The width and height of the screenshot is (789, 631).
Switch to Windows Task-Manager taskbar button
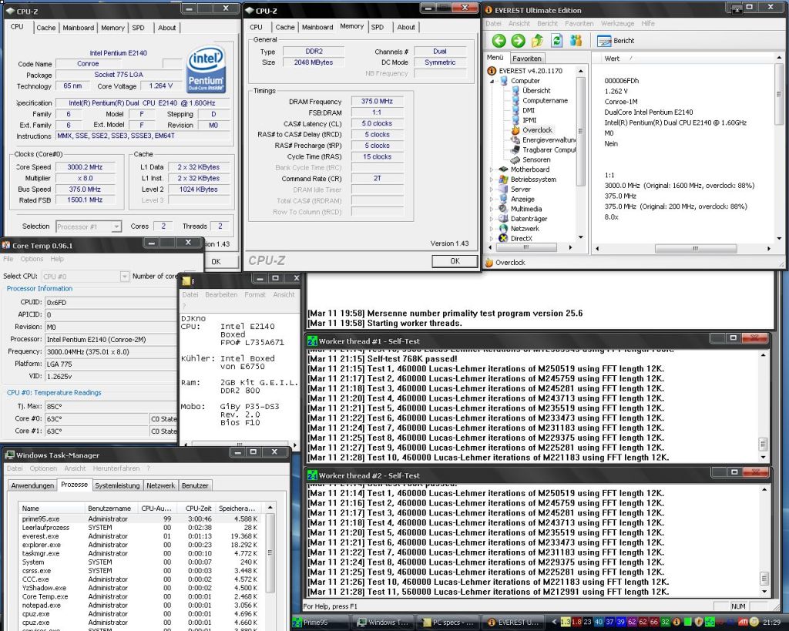point(384,623)
